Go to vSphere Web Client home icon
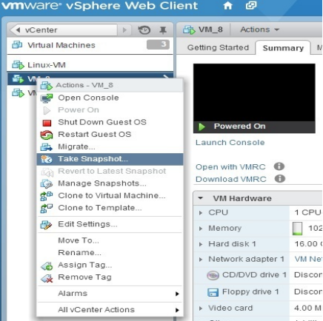 coord(227,5)
